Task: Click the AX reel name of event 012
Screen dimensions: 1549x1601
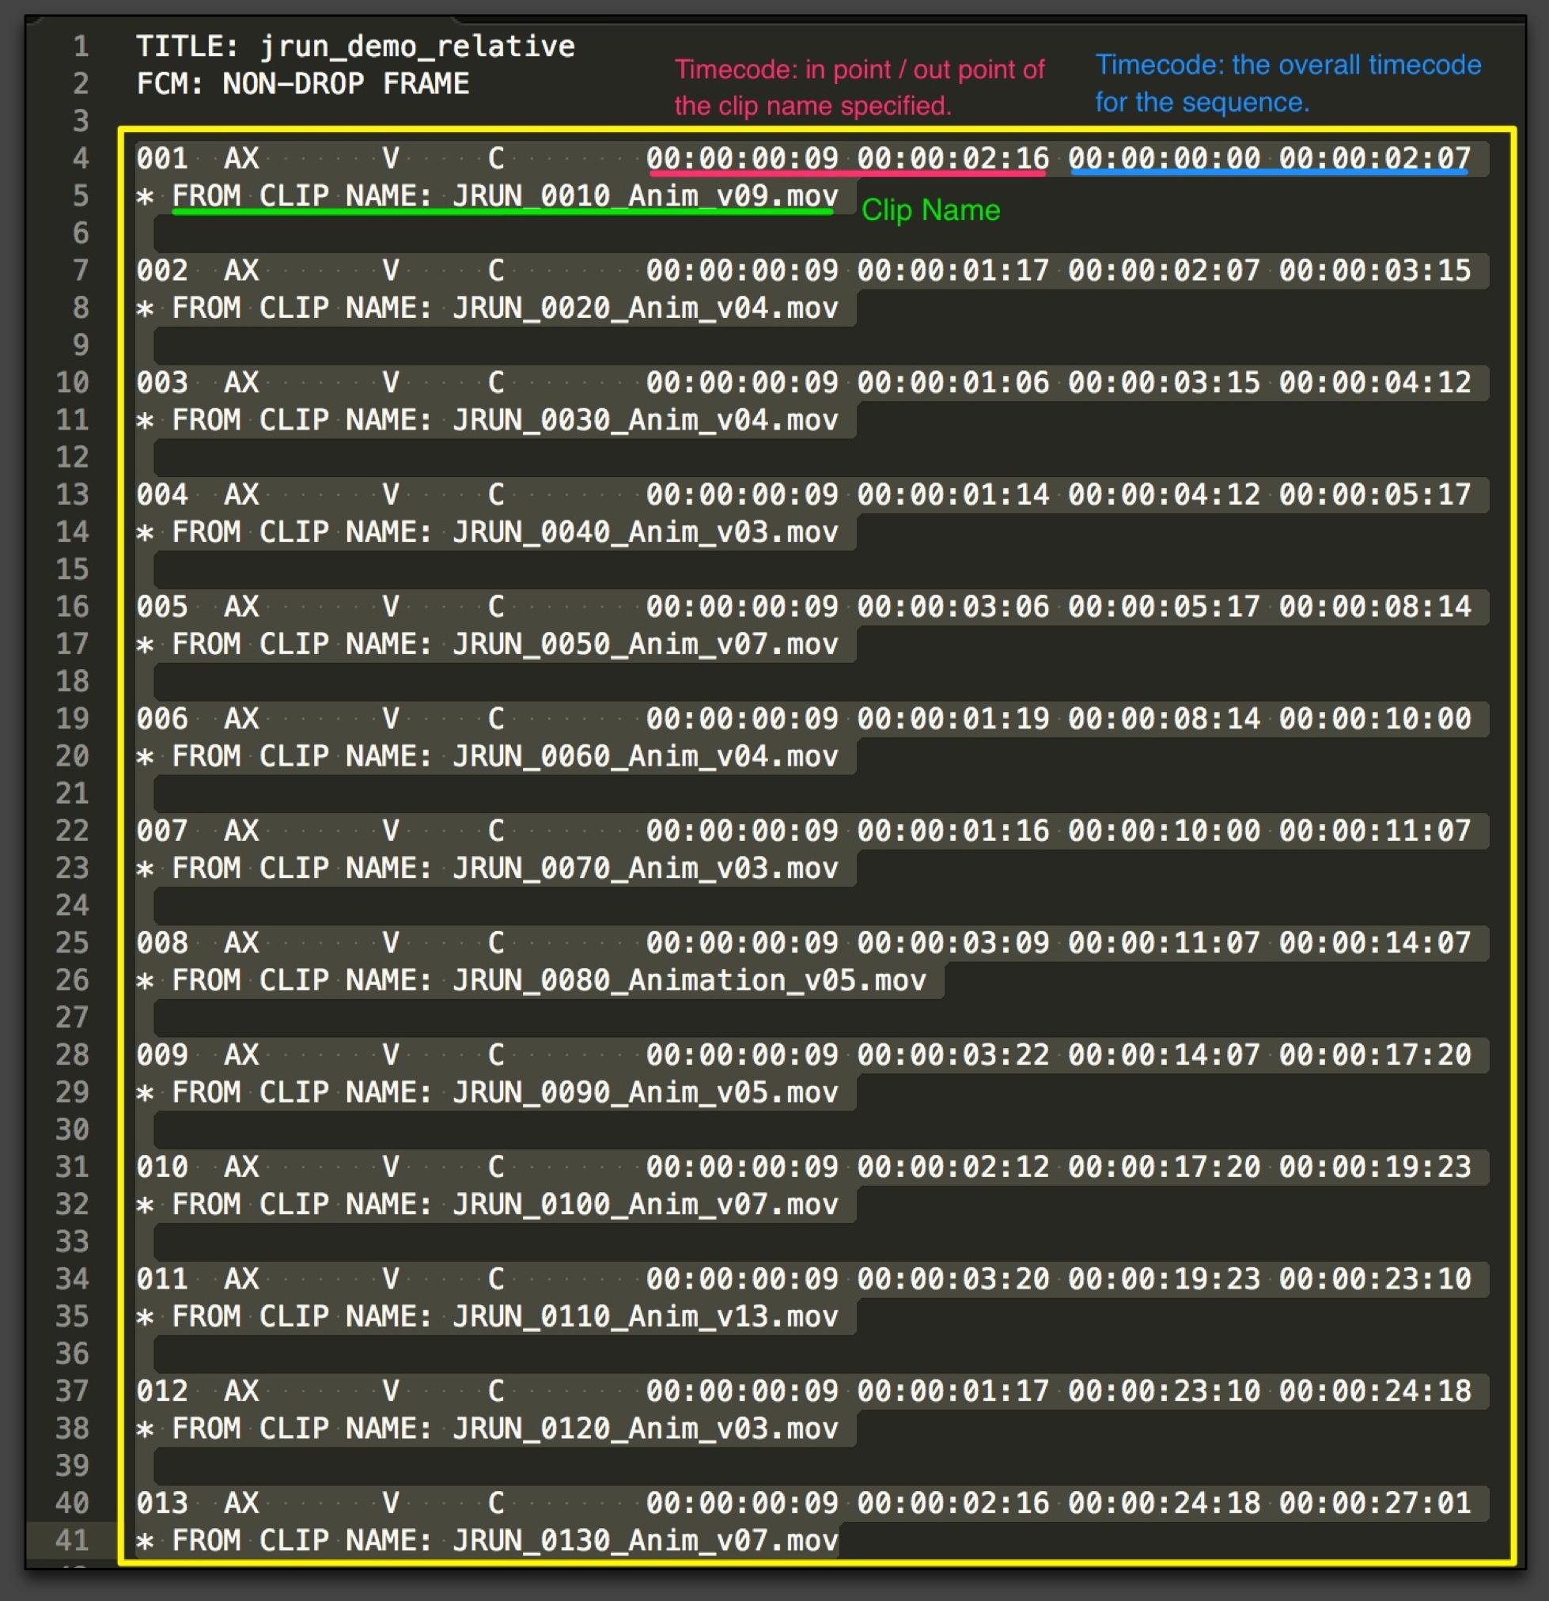Action: (x=241, y=1391)
